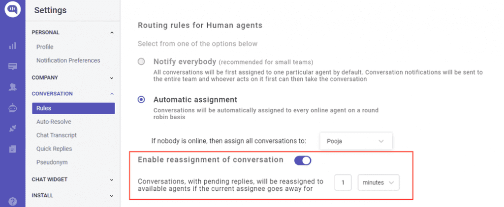
Task: Open the help question mark icon
Action: point(12,202)
